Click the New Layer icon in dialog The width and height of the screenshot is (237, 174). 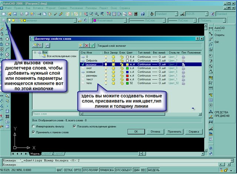pyautogui.click(x=81, y=45)
